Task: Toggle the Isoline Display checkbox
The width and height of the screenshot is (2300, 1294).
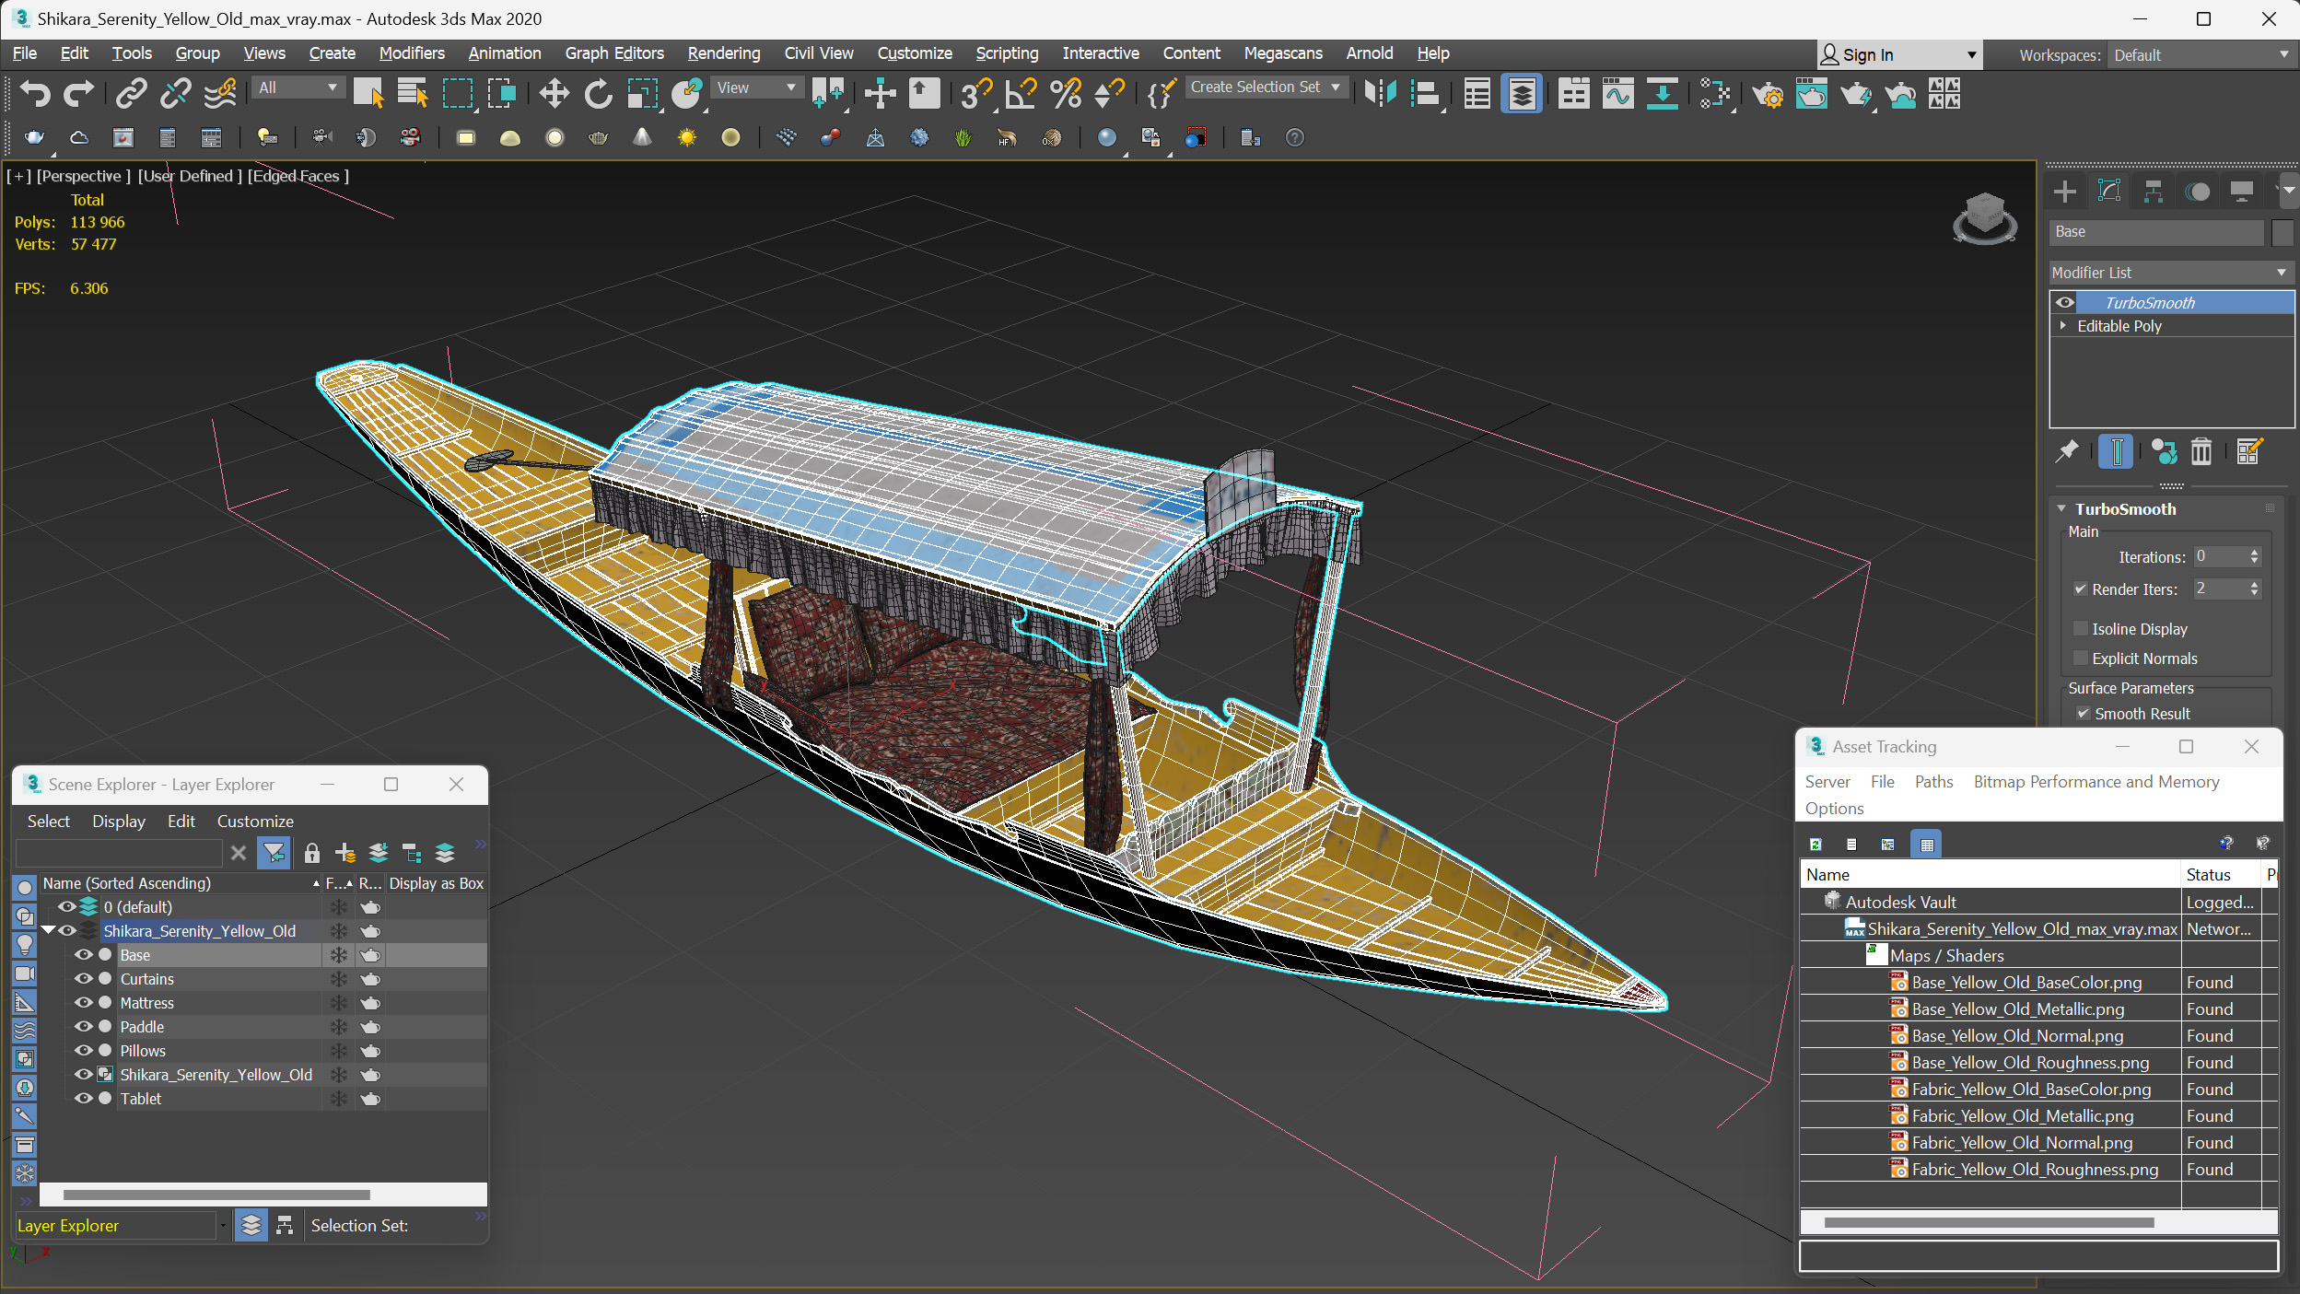Action: pyautogui.click(x=2080, y=628)
